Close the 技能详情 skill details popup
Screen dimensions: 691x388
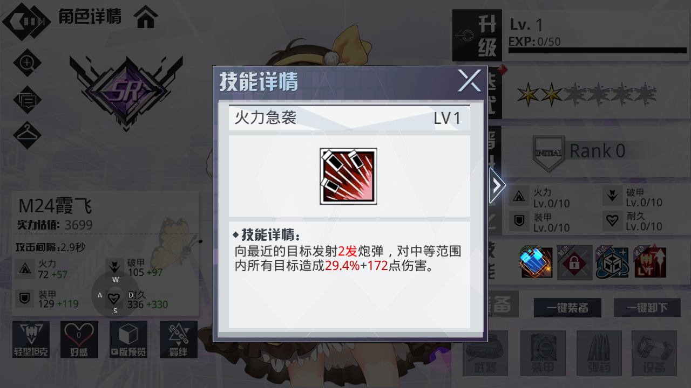click(x=469, y=81)
